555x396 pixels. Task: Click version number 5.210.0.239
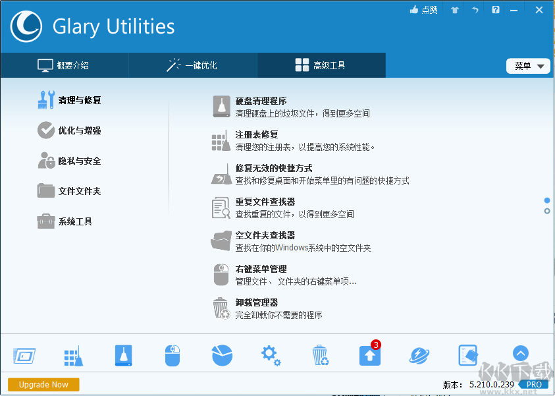(x=492, y=385)
